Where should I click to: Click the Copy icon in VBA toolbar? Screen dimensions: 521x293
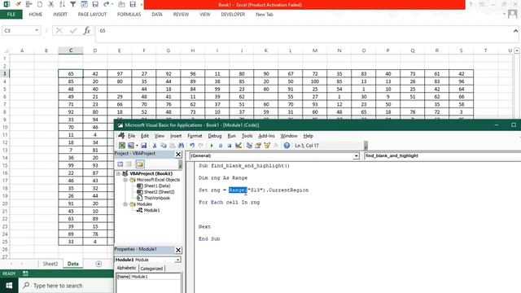pyautogui.click(x=164, y=146)
